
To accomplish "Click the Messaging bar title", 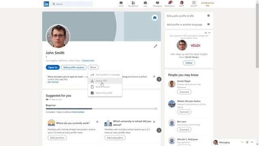I will coord(224,142).
